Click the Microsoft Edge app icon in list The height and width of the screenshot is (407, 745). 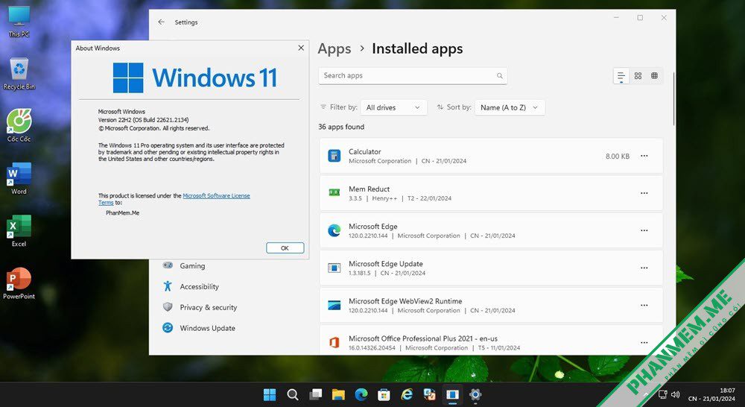tap(334, 230)
